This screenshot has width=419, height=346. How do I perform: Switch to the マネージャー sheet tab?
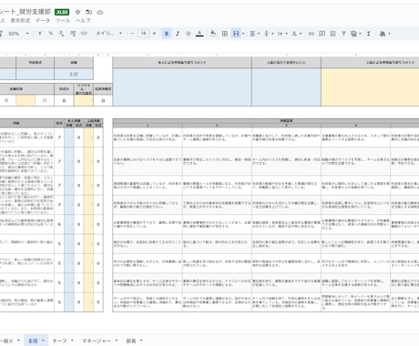tap(97, 341)
